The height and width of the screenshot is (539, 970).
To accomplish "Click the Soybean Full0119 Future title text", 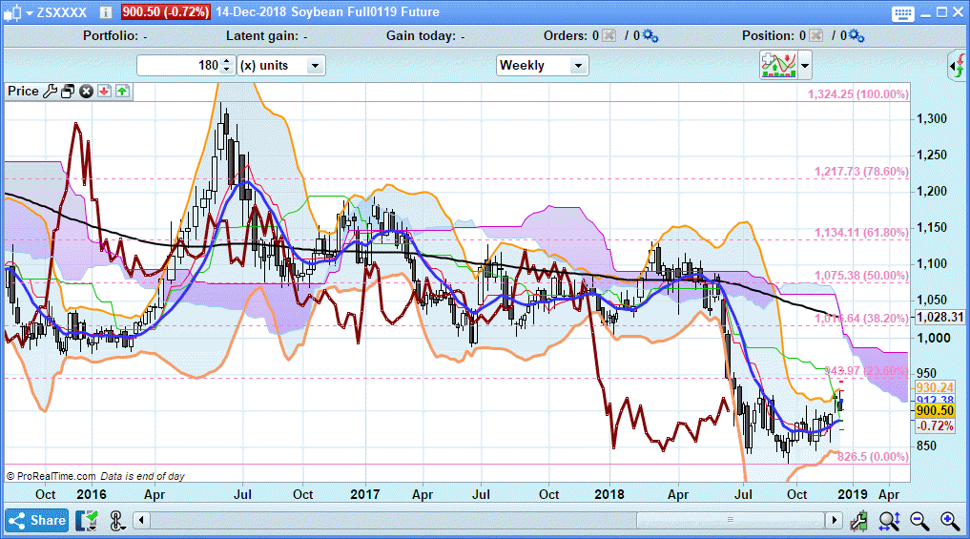I will tap(365, 11).
